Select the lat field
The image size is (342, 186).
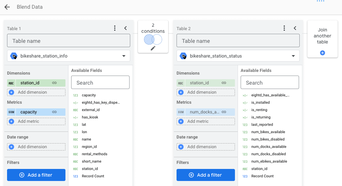[84, 125]
